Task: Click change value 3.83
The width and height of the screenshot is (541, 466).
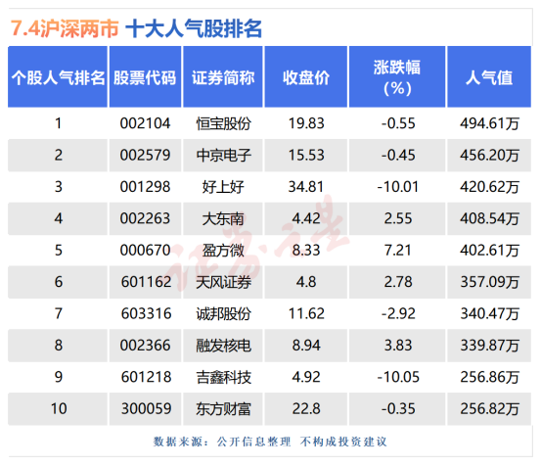Action: [x=398, y=346]
